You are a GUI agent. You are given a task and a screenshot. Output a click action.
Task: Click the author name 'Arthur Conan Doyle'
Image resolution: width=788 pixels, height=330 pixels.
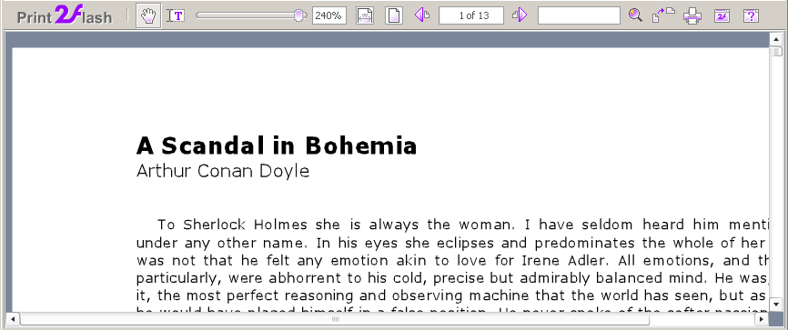pos(223,171)
